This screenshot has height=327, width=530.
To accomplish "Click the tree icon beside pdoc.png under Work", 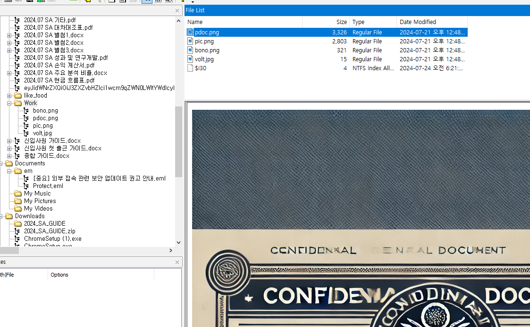I will 26,118.
